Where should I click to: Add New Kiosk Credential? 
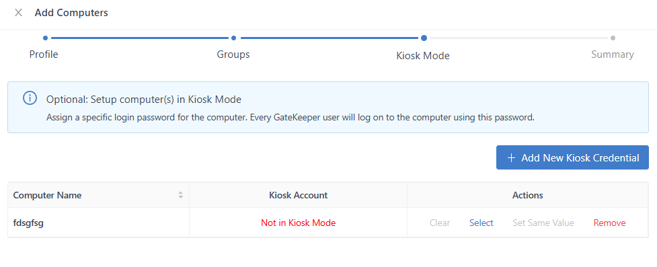[x=572, y=157]
